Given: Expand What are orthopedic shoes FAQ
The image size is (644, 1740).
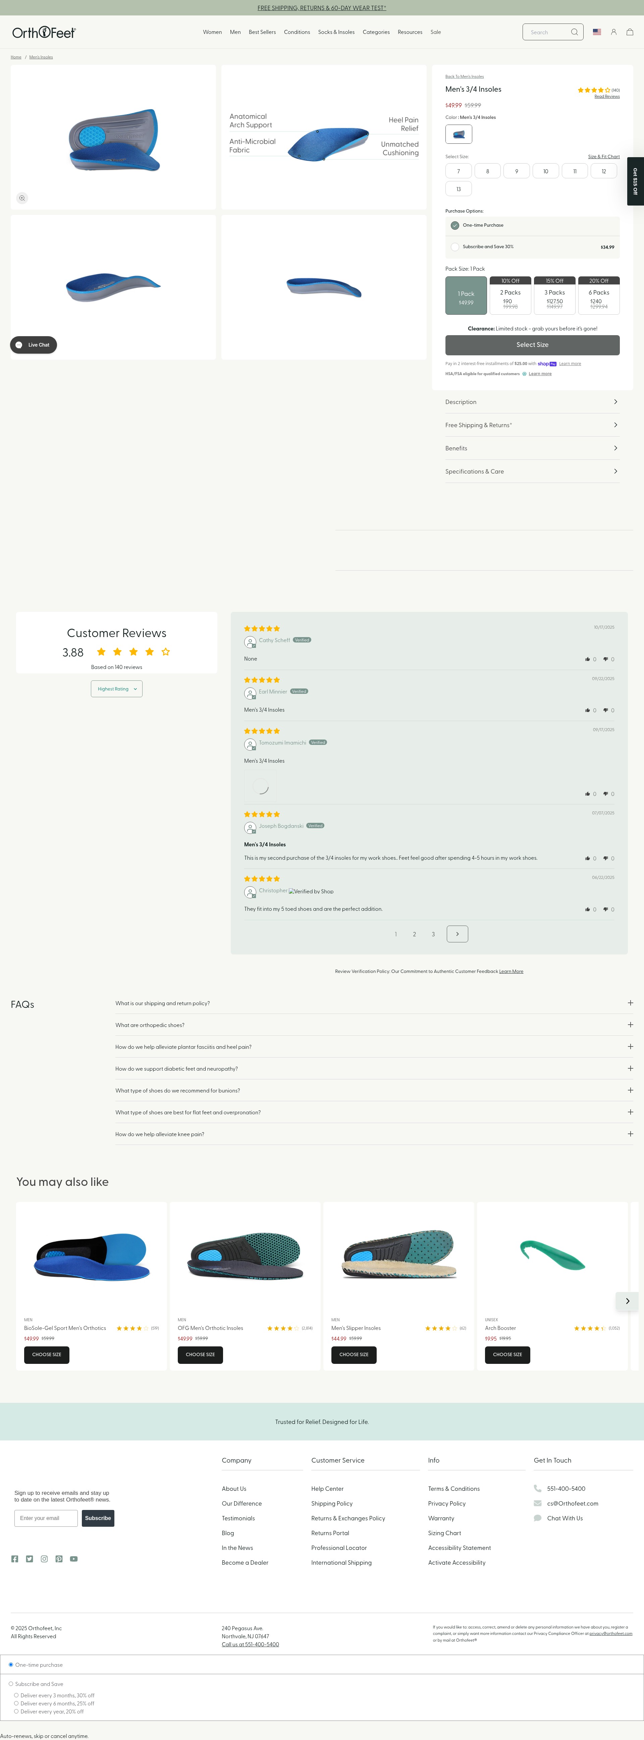Looking at the screenshot, I should point(374,1025).
